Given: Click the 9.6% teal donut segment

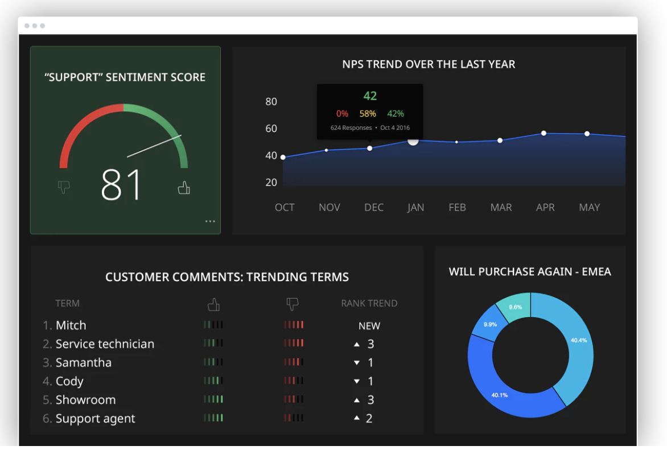Looking at the screenshot, I should [x=515, y=307].
